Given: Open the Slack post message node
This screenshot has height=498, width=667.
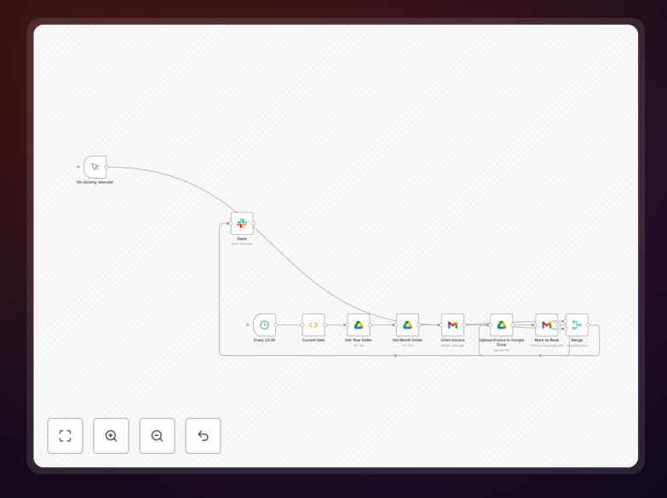Looking at the screenshot, I should click(x=242, y=223).
